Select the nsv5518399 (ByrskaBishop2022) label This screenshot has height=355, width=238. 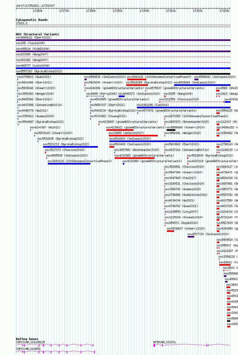(149, 82)
